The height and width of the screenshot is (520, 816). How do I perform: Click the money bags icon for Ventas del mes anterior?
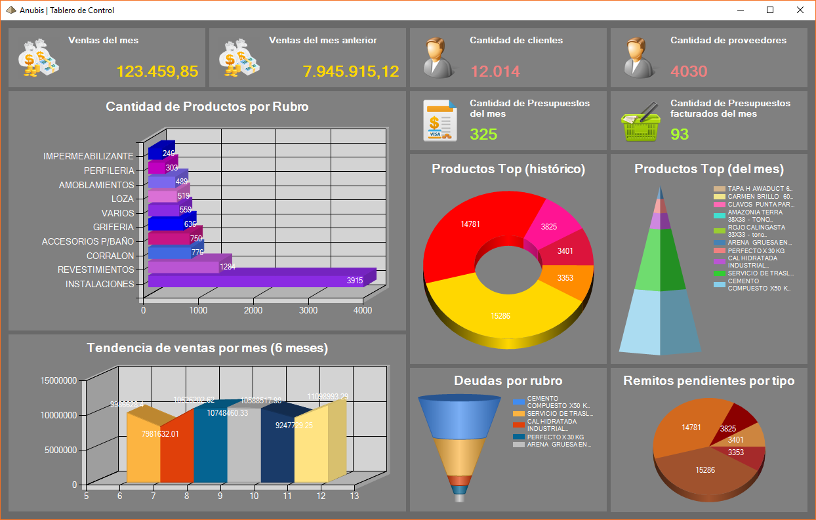click(239, 58)
